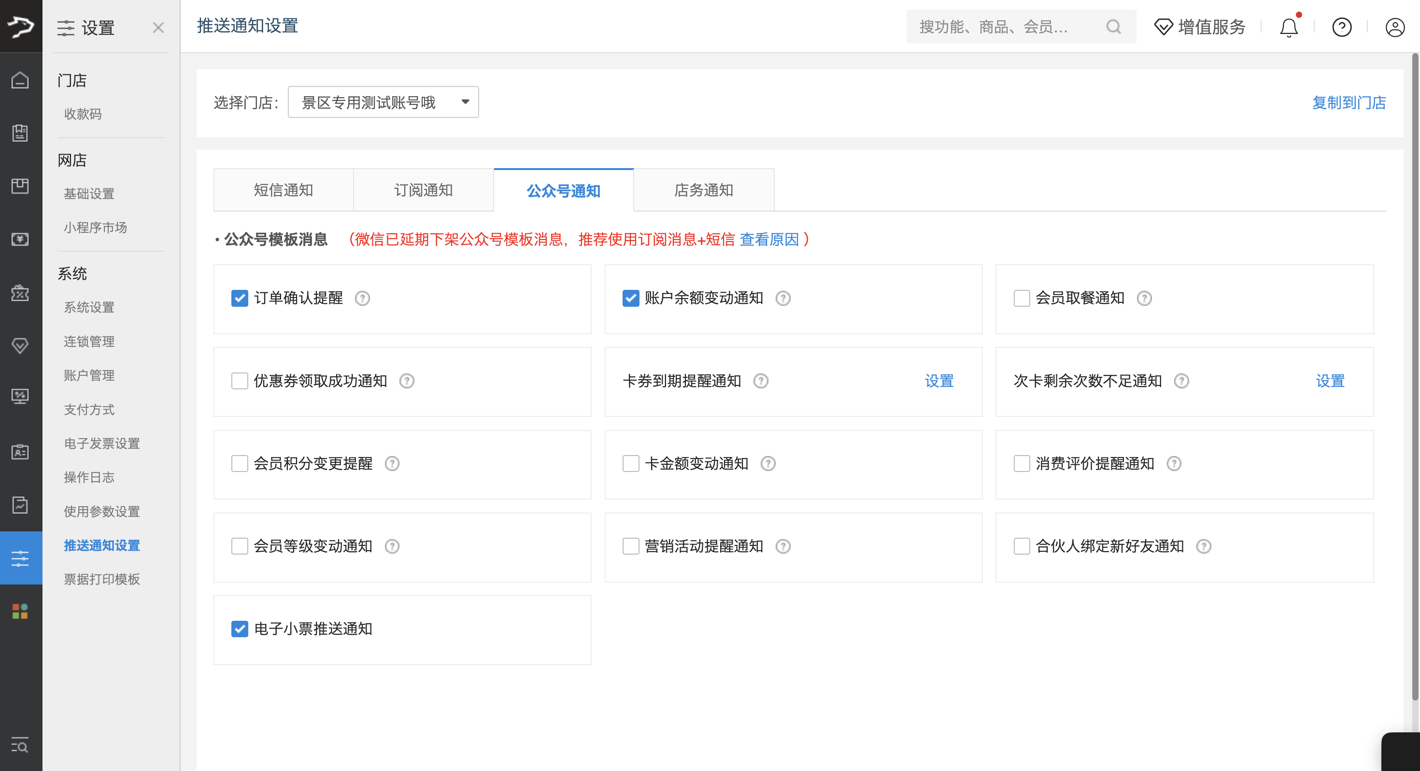Enable 合伙人绑定新好友通知 checkbox
Image resolution: width=1420 pixels, height=771 pixels.
(x=1022, y=546)
